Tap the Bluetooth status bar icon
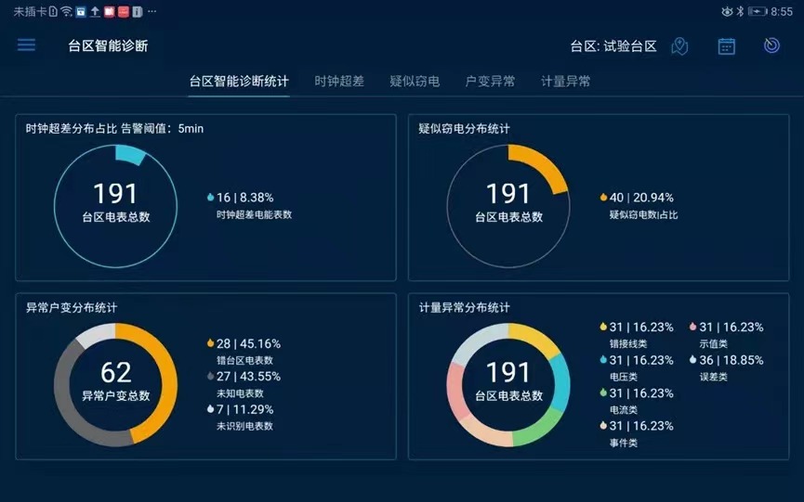 (x=740, y=11)
